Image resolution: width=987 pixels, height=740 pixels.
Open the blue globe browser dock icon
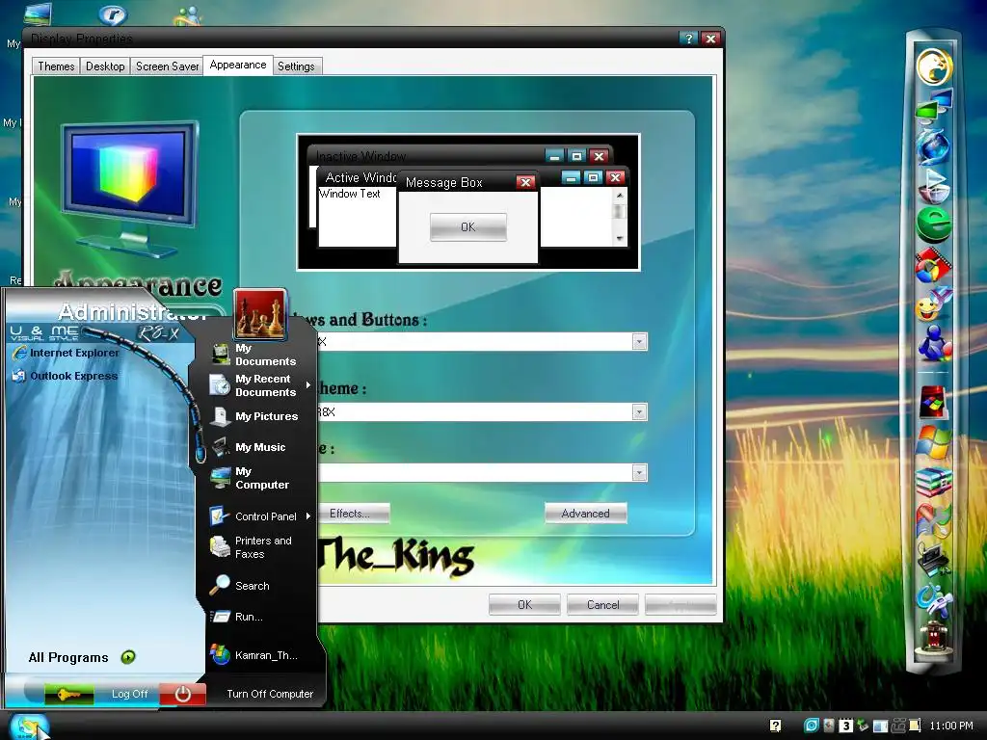[933, 146]
